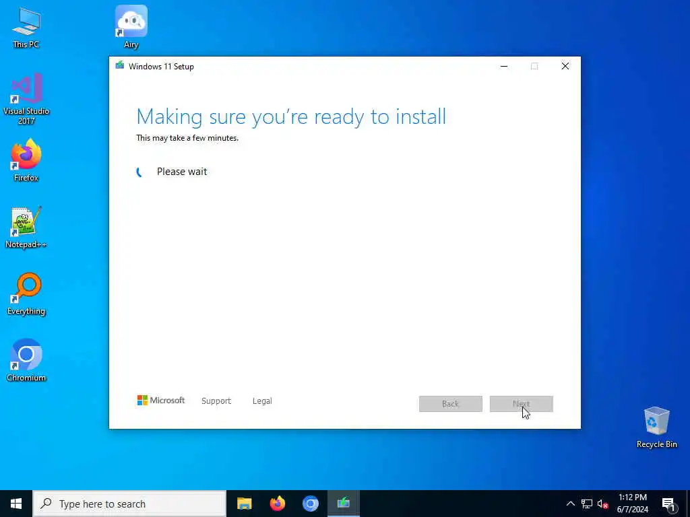The height and width of the screenshot is (517, 690).
Task: Select Visual Studio 2017 desktop shortcut
Action: 26,99
